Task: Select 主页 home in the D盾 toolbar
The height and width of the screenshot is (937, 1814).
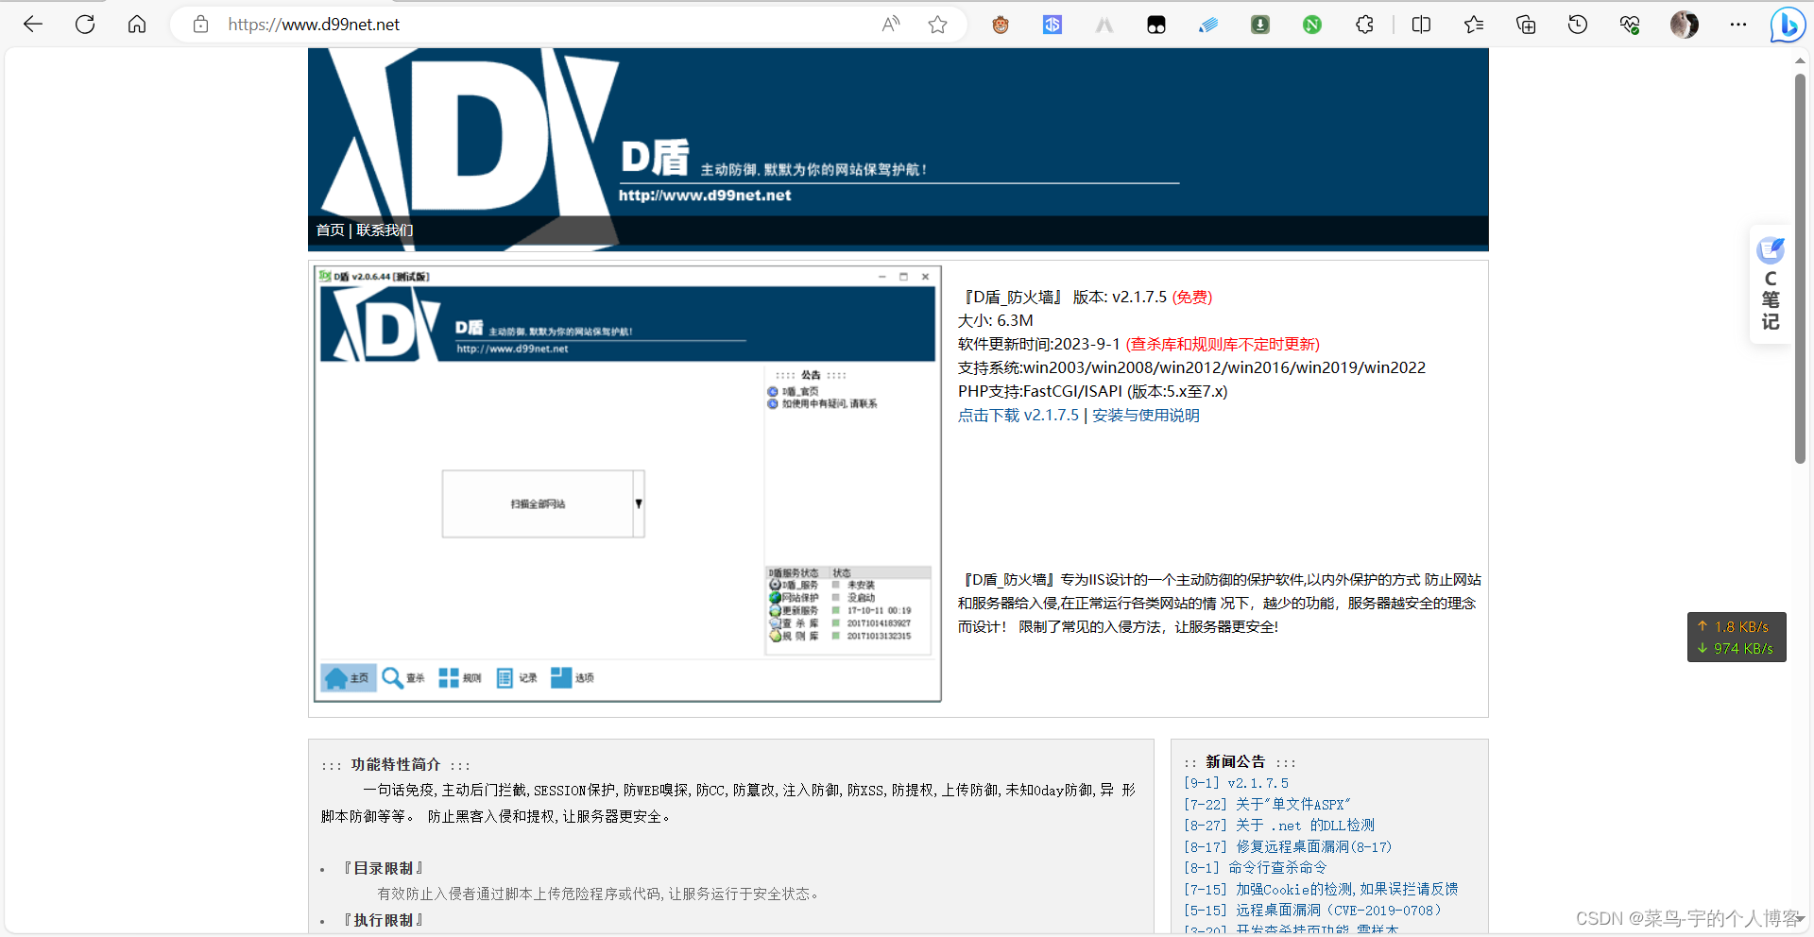Action: (348, 677)
